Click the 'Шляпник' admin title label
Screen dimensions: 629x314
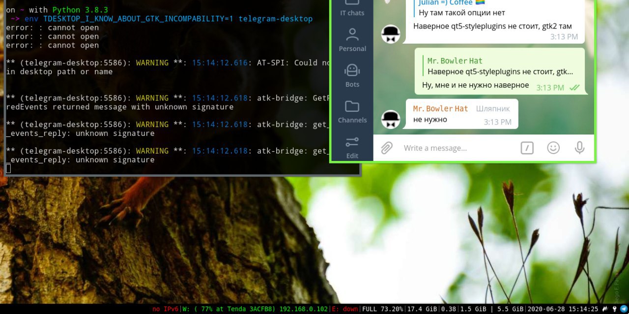[493, 108]
